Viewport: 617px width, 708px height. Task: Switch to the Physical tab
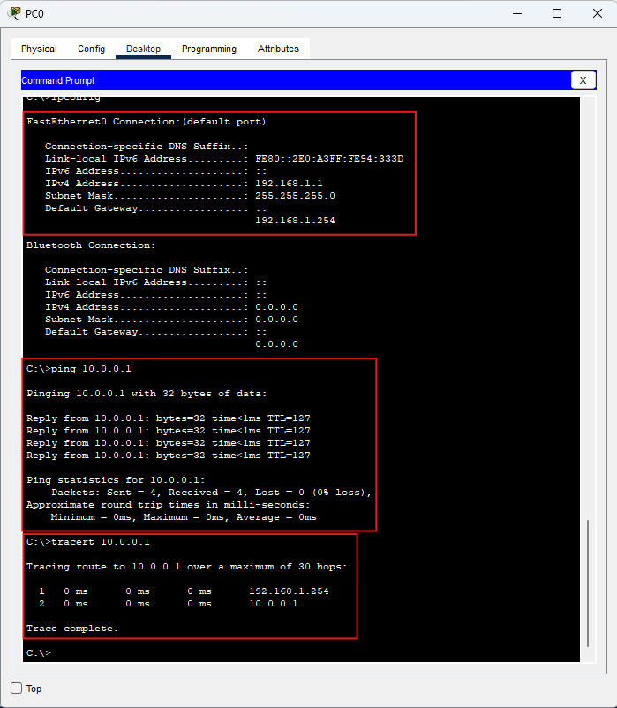(39, 49)
